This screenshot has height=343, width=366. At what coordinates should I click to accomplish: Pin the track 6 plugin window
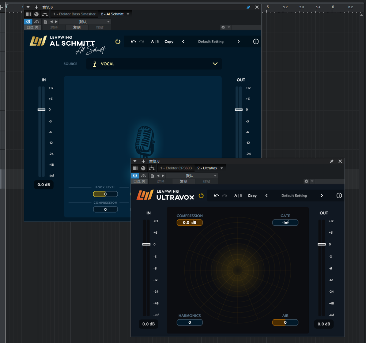tap(248, 7)
